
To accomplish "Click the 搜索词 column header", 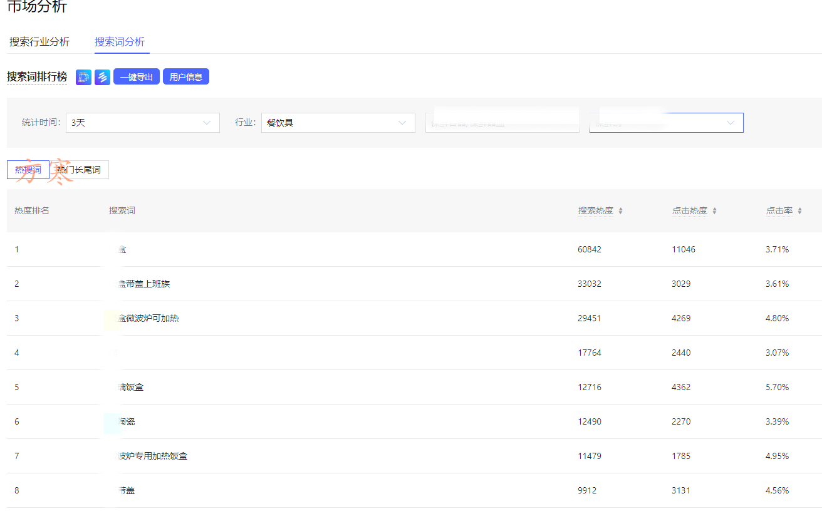I will [122, 210].
